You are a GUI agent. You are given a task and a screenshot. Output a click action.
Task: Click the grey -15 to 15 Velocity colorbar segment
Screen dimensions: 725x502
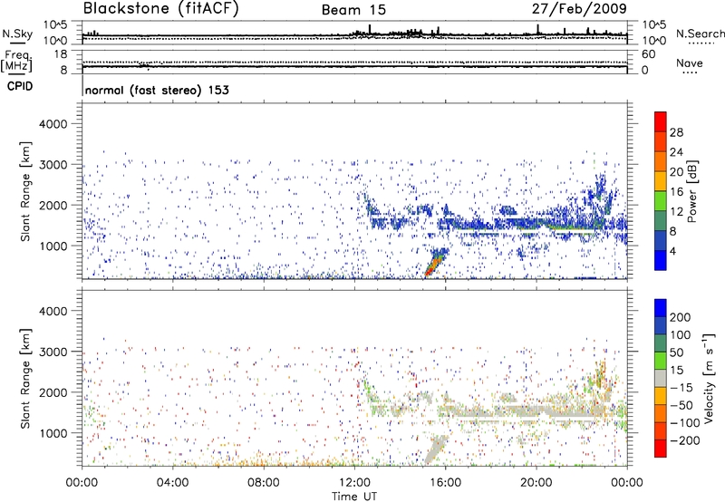point(661,378)
